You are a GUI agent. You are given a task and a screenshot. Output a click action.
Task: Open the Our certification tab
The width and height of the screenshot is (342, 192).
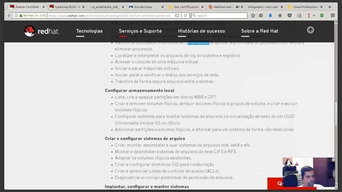[186, 7]
